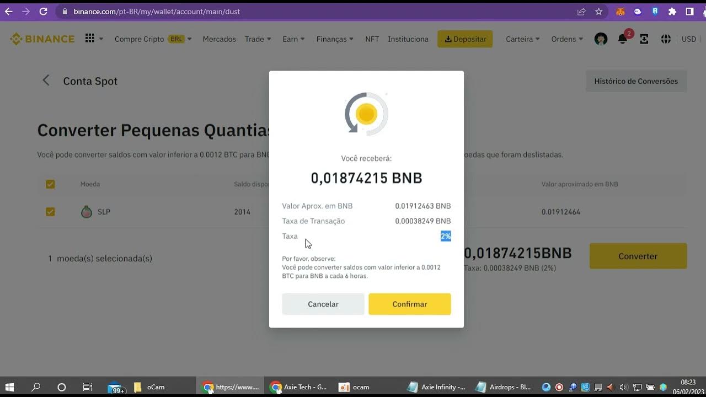
Task: Open the clock showing 08:23
Action: [688, 387]
